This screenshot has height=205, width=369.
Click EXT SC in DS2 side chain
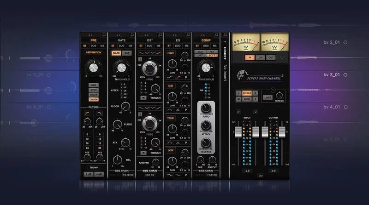[149, 175]
